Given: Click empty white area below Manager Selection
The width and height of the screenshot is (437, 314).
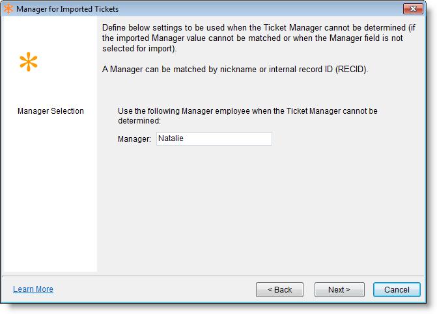Looking at the screenshot, I should [49, 195].
